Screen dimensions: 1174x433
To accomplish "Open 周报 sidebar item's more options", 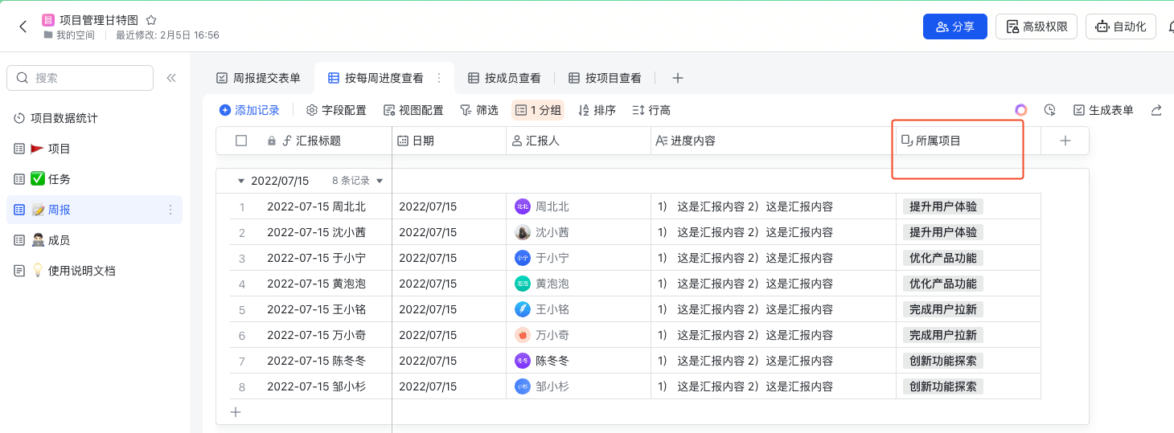I will pyautogui.click(x=170, y=210).
